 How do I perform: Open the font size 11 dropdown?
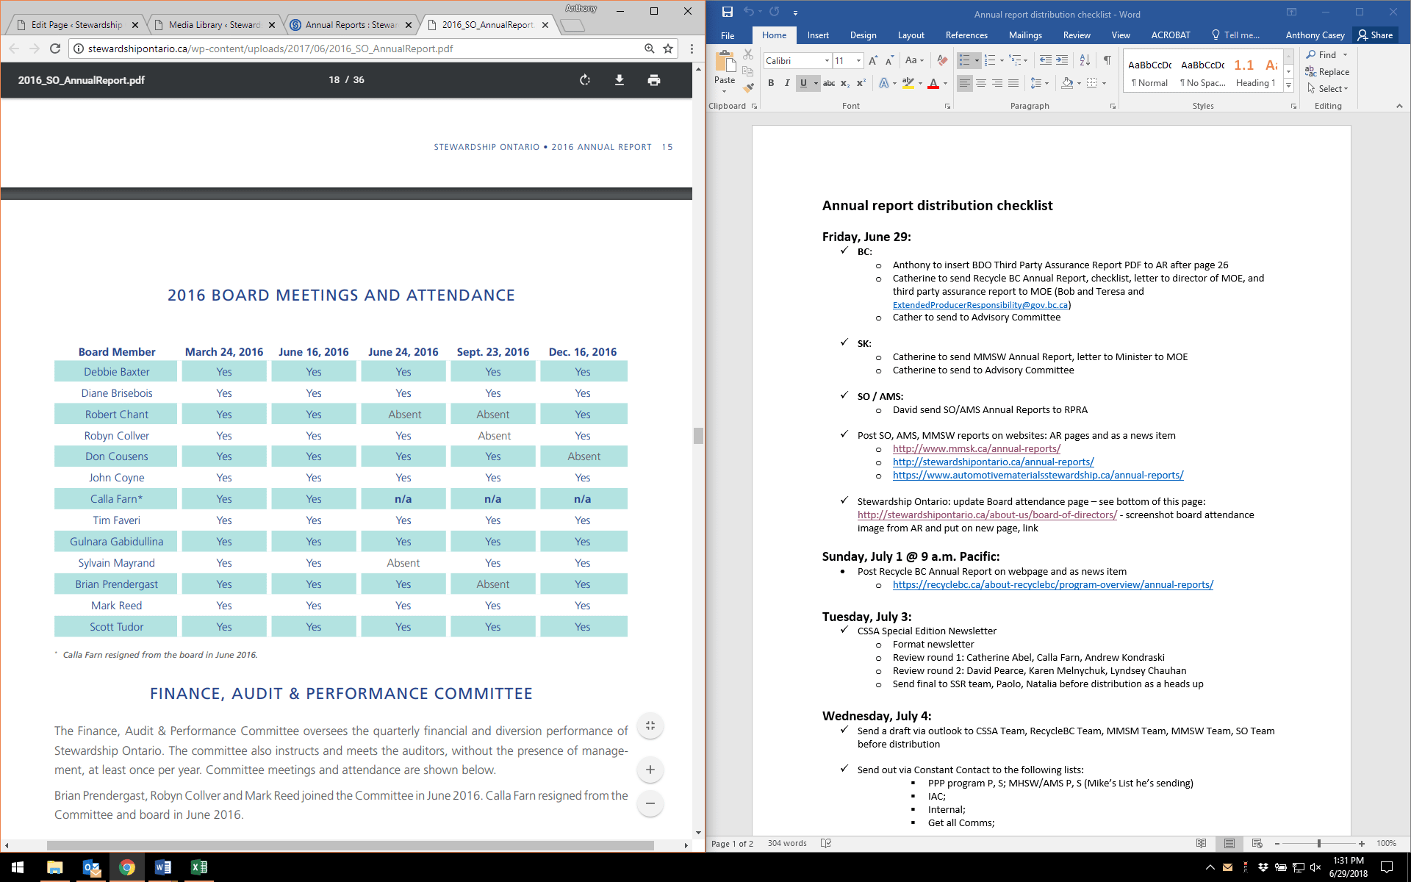point(858,60)
